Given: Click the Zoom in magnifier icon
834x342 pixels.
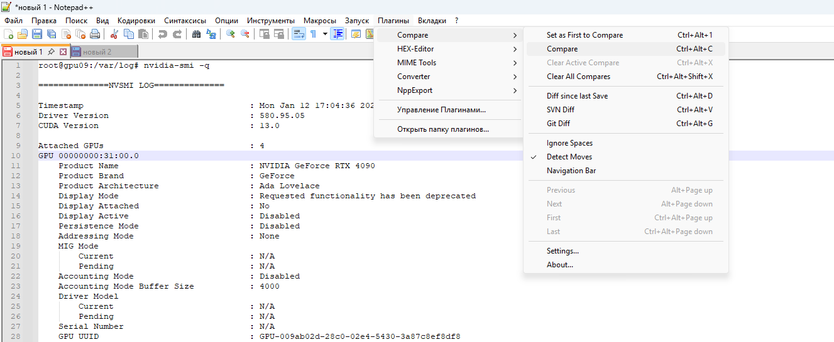Looking at the screenshot, I should click(x=231, y=34).
